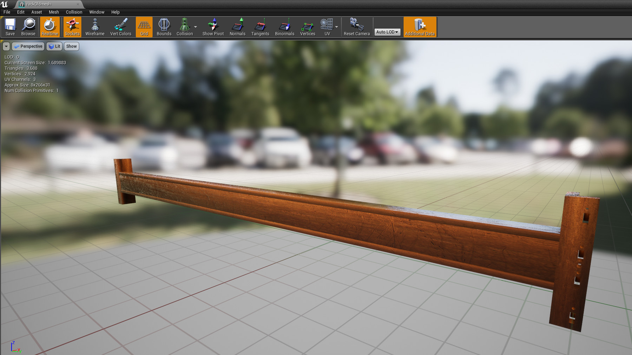Show the mesh Normals

coord(237,26)
